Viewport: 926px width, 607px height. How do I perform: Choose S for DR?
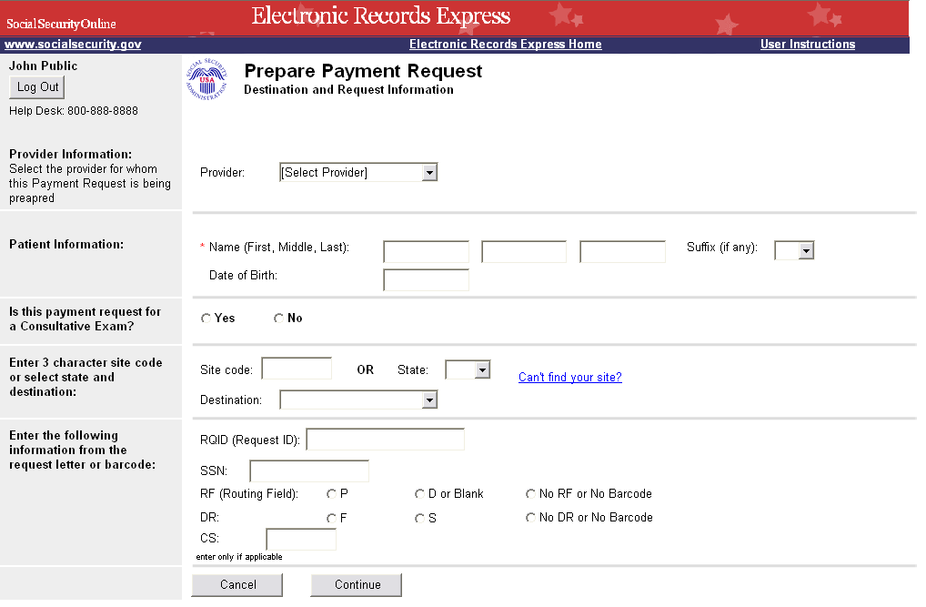click(x=419, y=519)
